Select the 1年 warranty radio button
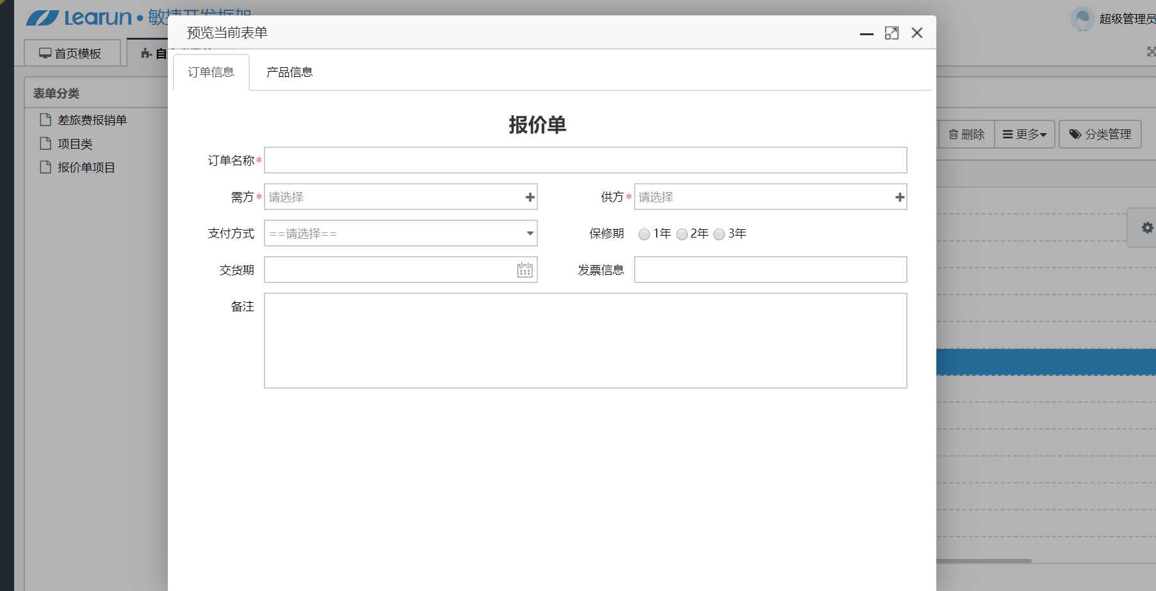 [x=644, y=234]
